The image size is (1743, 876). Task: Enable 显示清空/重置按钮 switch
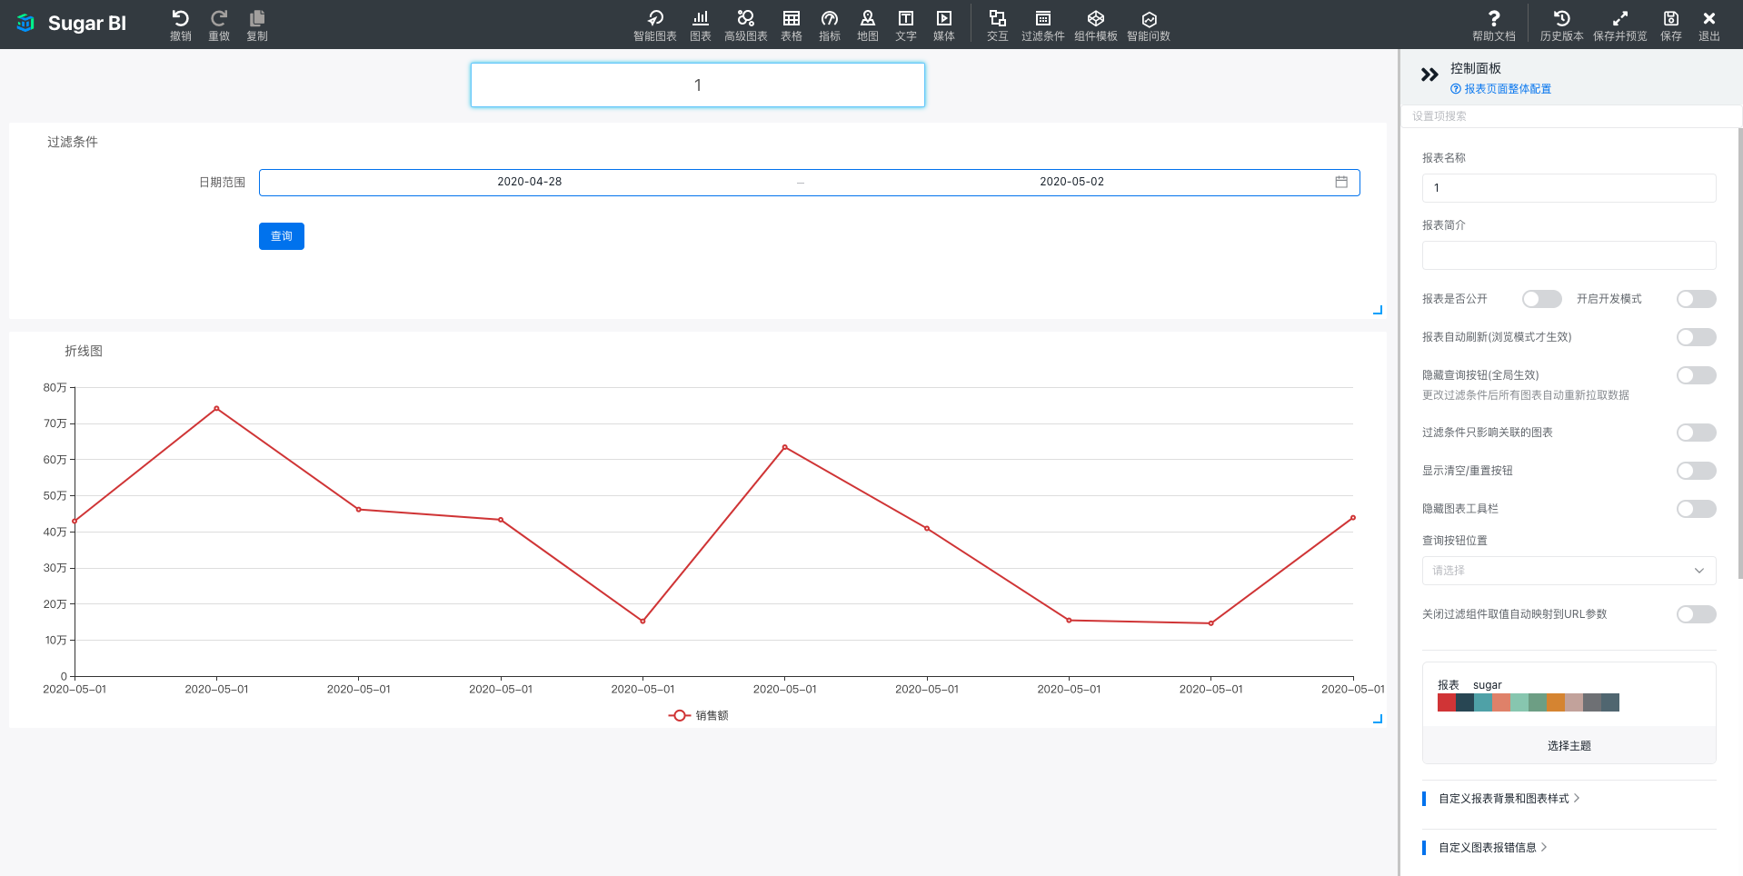click(1697, 471)
